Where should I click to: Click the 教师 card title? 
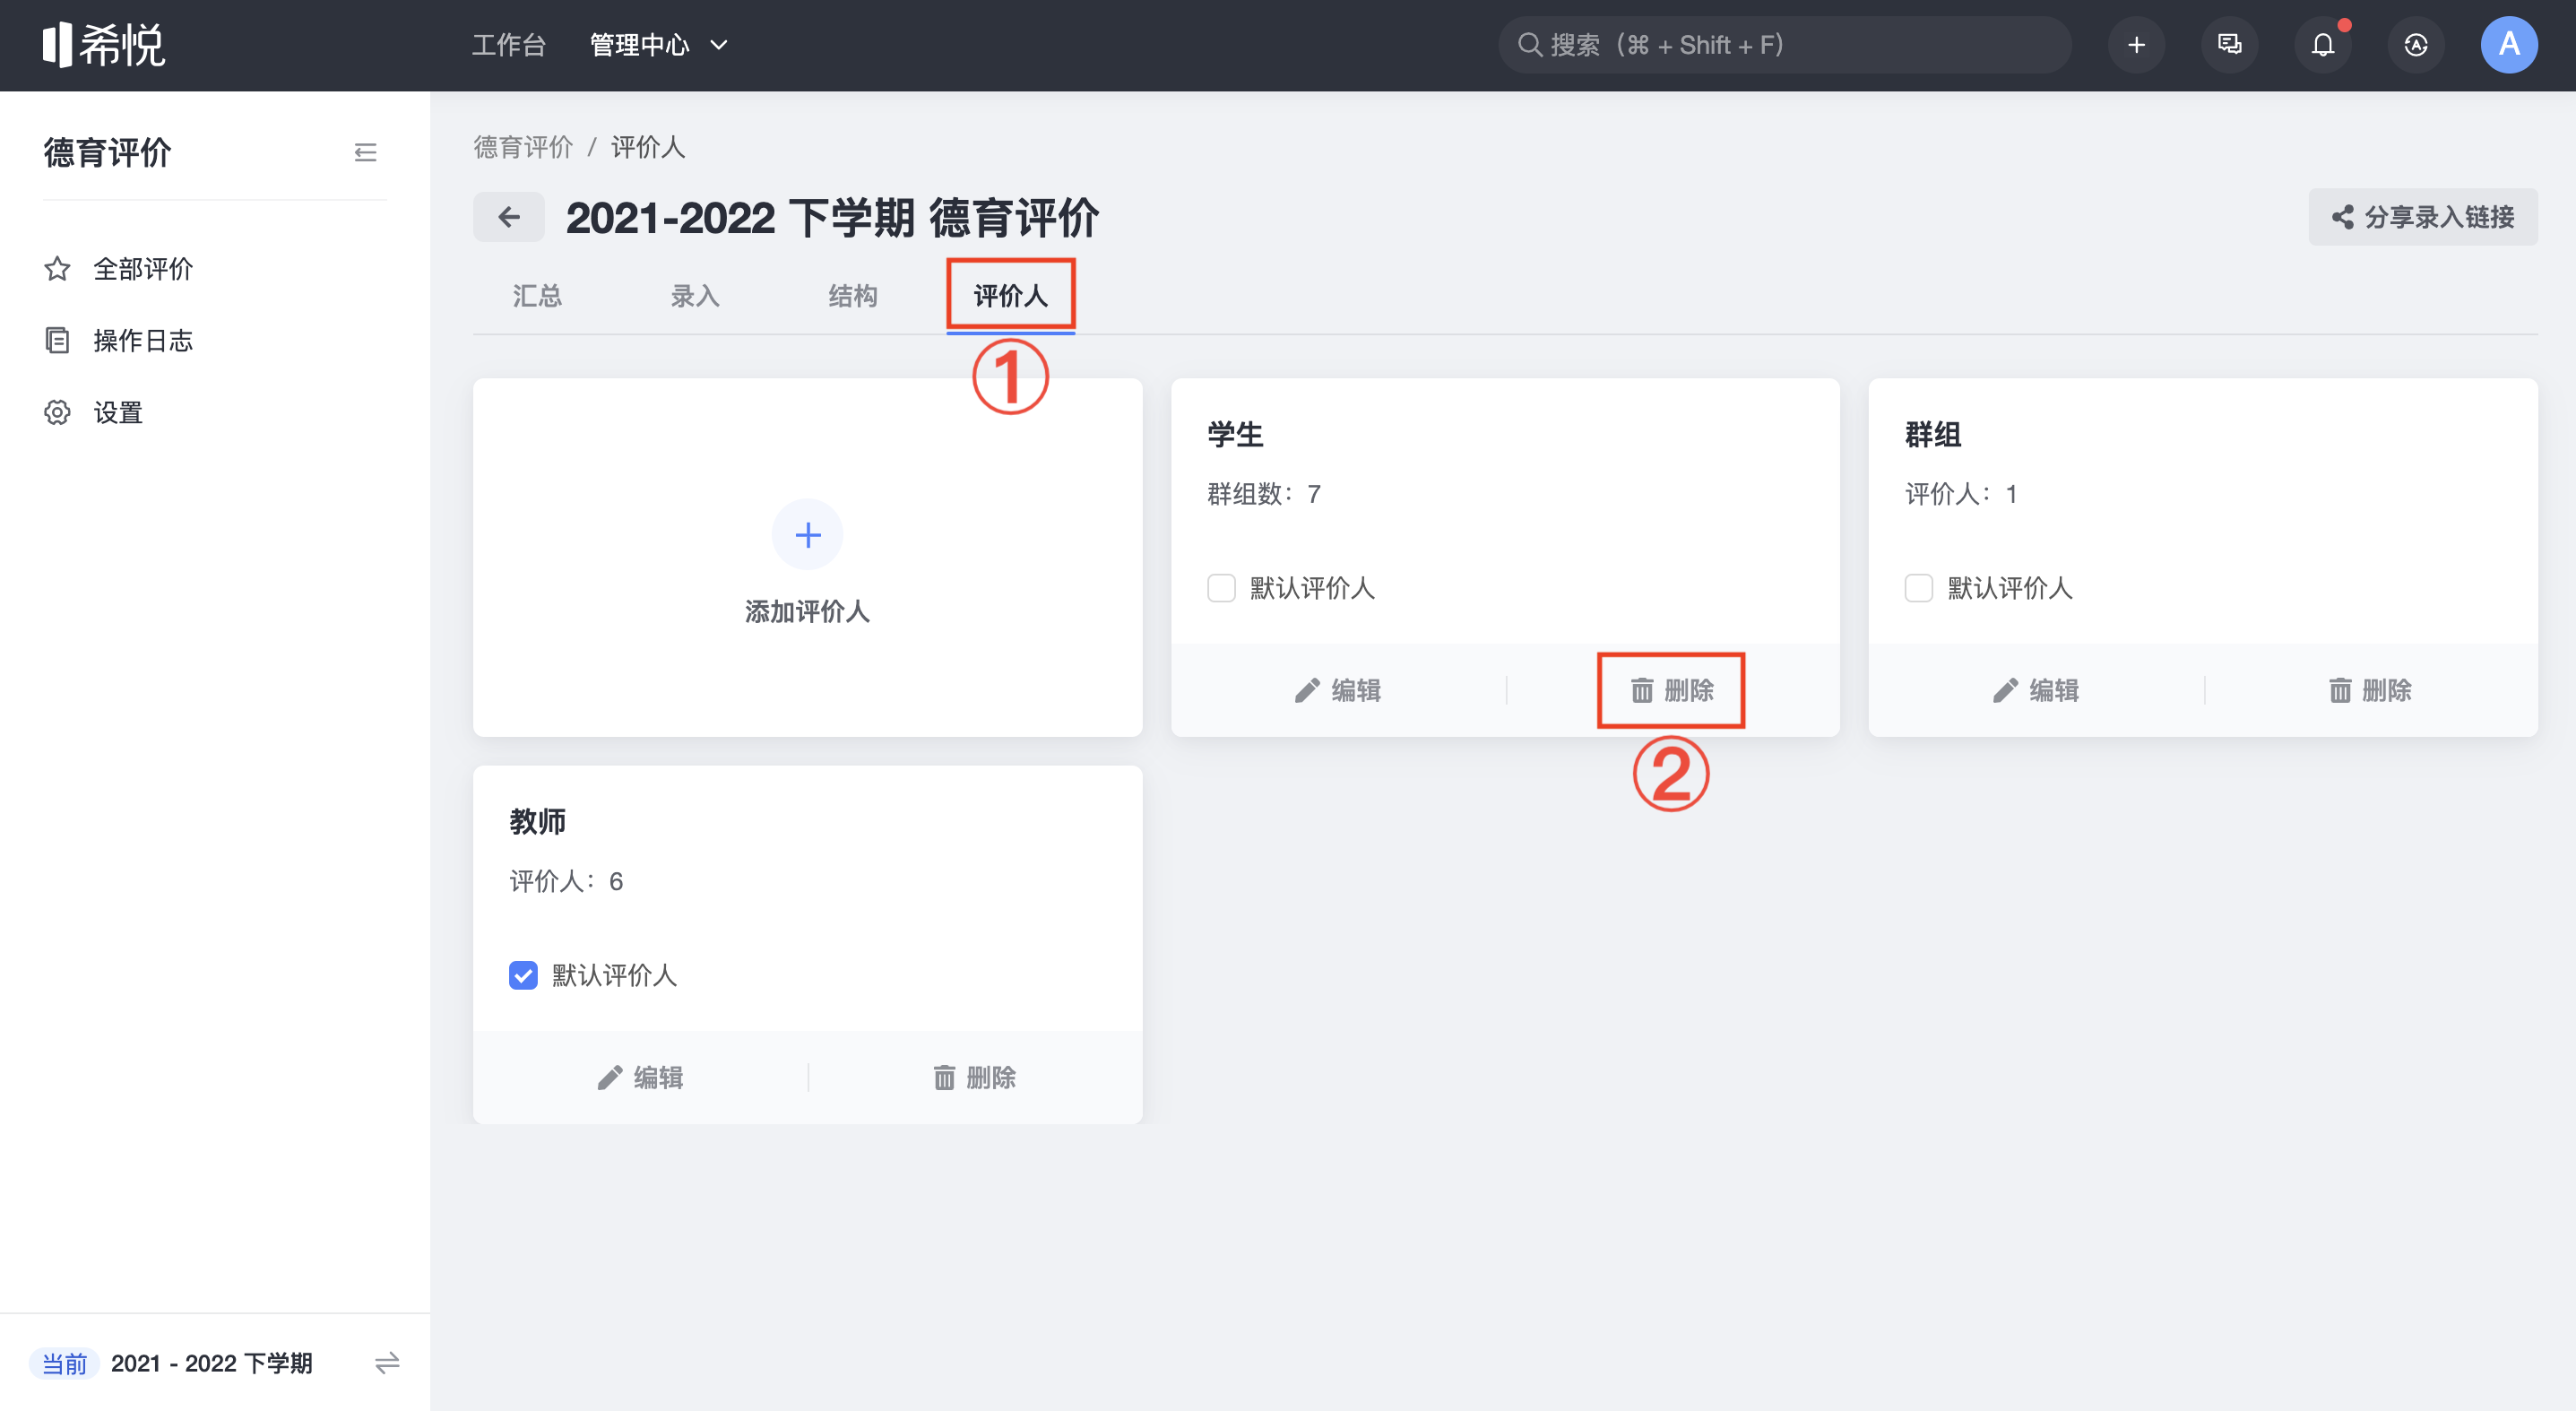537,822
